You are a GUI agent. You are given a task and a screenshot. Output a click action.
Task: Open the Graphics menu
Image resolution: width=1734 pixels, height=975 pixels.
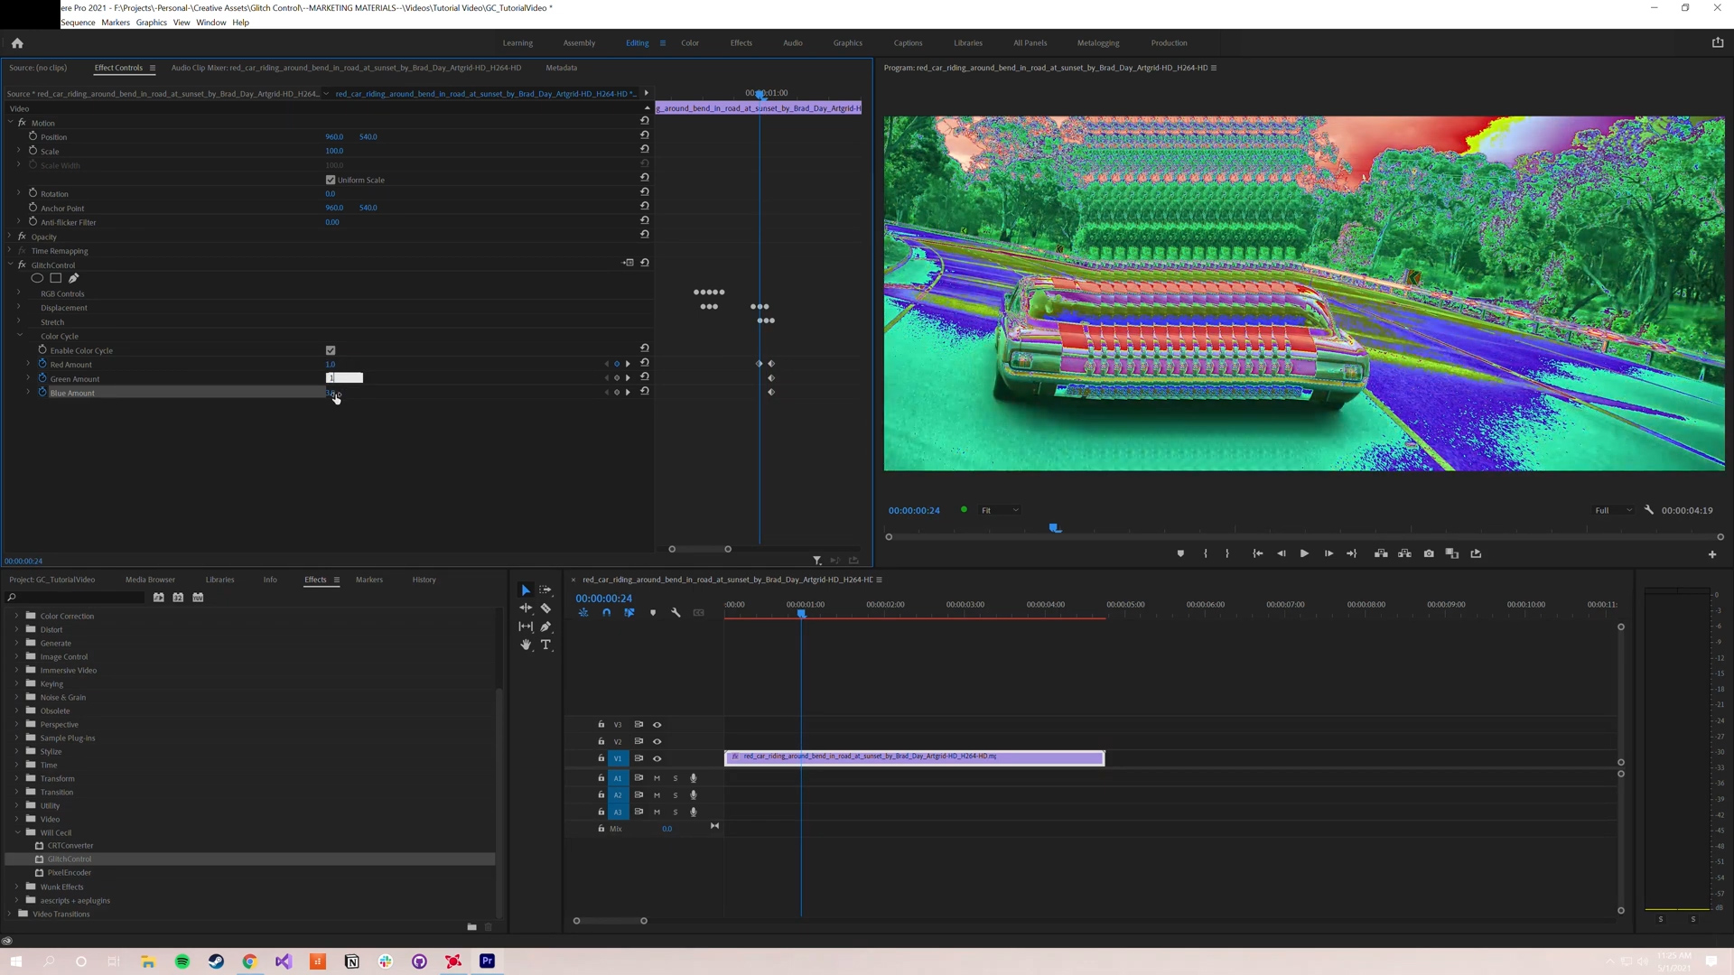tap(151, 23)
